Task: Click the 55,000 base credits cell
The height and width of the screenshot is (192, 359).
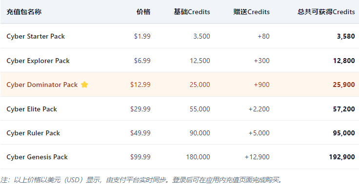Action: point(200,109)
